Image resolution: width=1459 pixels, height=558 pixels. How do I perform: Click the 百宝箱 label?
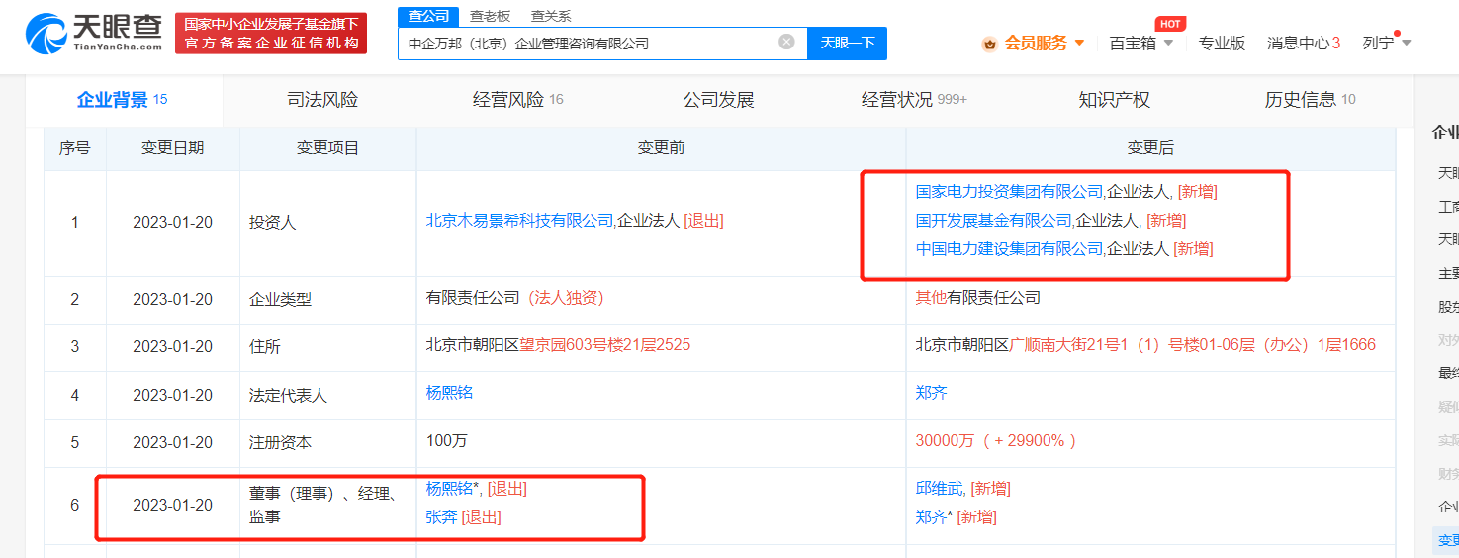1133,44
